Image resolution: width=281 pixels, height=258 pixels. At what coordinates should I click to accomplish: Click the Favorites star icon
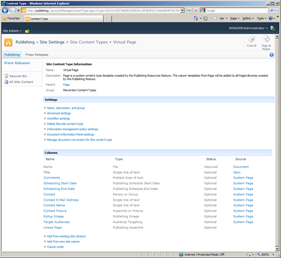tap(4, 19)
